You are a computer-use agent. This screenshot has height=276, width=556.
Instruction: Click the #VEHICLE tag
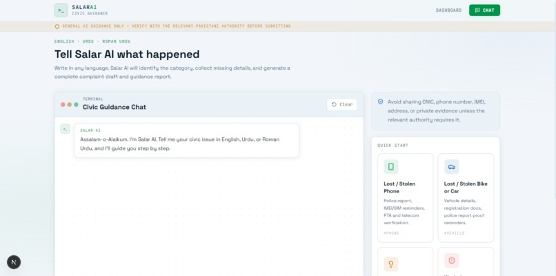[x=454, y=233]
